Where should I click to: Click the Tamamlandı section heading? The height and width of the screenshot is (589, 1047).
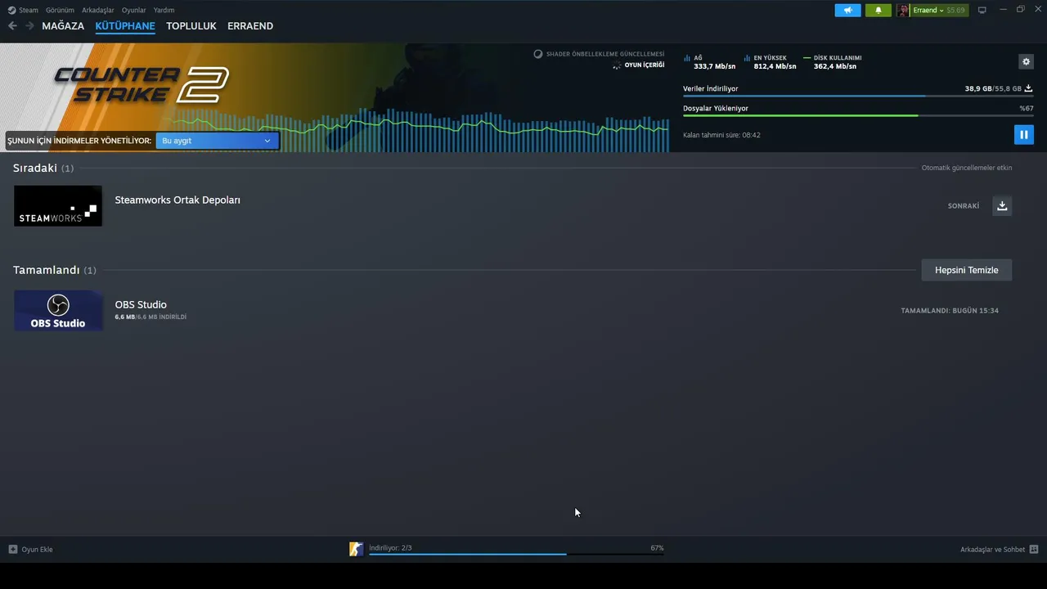click(47, 270)
